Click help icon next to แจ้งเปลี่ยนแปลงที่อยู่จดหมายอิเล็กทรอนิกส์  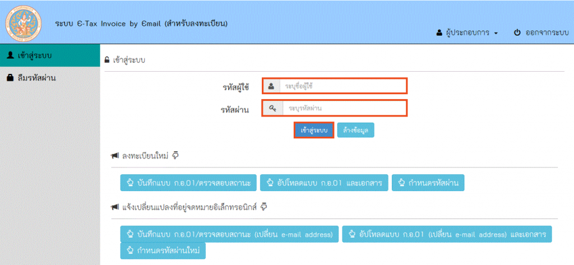(263, 207)
